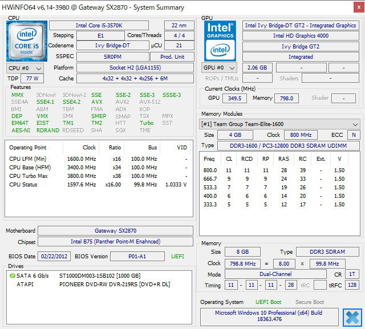
Task: Click the tRFC 128 value
Action: point(352,285)
